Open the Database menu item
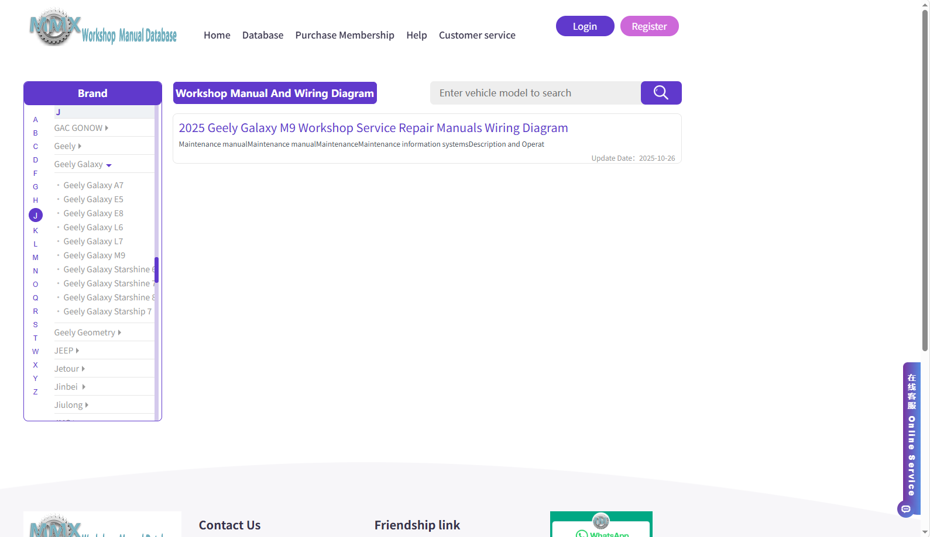This screenshot has width=930, height=537. pyautogui.click(x=263, y=35)
